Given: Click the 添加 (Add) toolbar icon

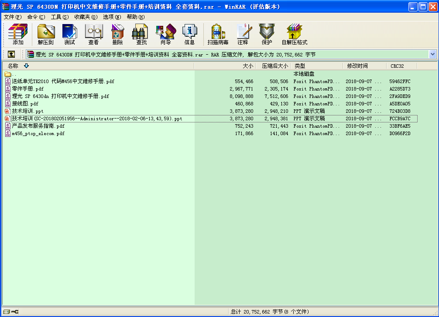Looking at the screenshot, I should click(x=18, y=34).
